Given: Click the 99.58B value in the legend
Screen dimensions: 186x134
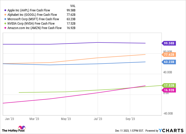Looking at the screenshot, I should tap(71, 10).
